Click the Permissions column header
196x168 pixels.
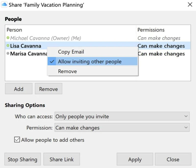pyautogui.click(x=151, y=30)
